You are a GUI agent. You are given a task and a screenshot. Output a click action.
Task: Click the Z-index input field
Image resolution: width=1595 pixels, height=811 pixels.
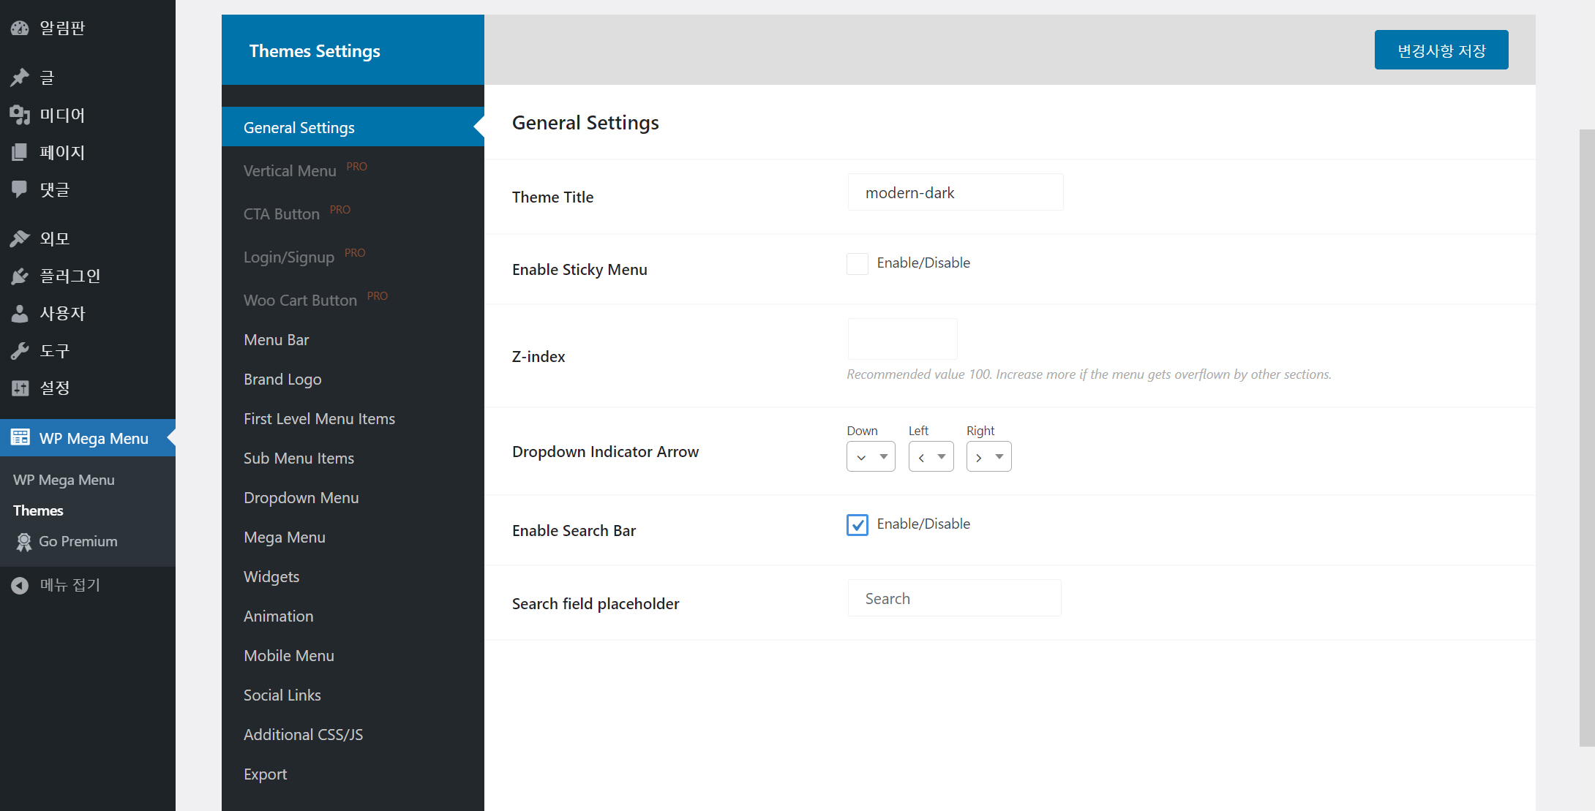point(902,339)
